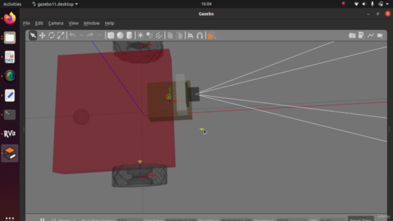This screenshot has width=393, height=221.
Task: Click the Reset Time button
Action: (x=360, y=219)
